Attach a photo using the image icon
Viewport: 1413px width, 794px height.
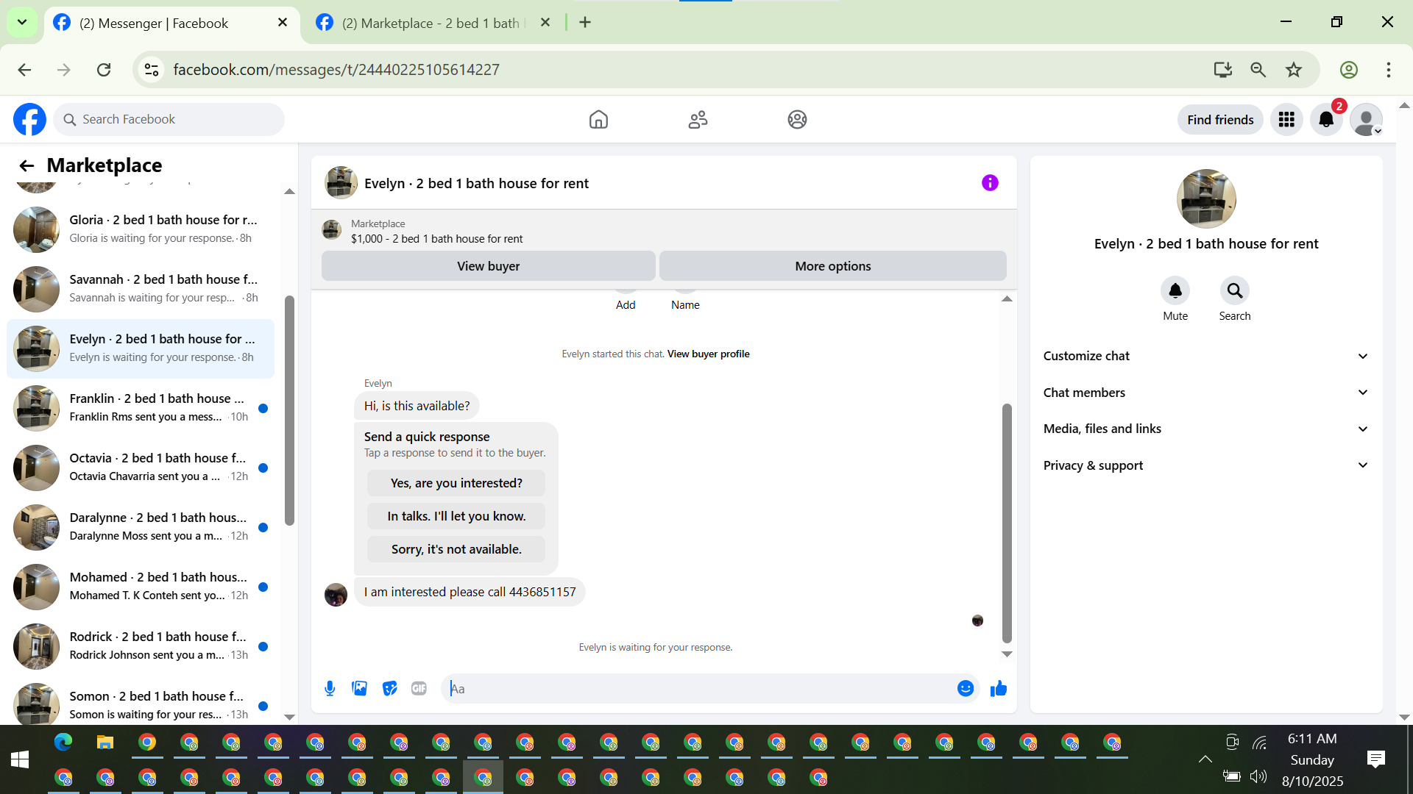(x=359, y=689)
